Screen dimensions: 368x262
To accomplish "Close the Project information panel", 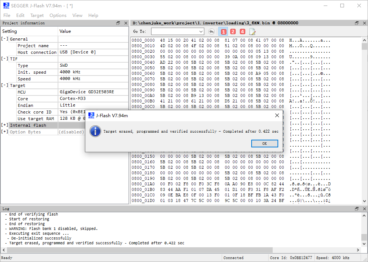I will (x=126, y=23).
